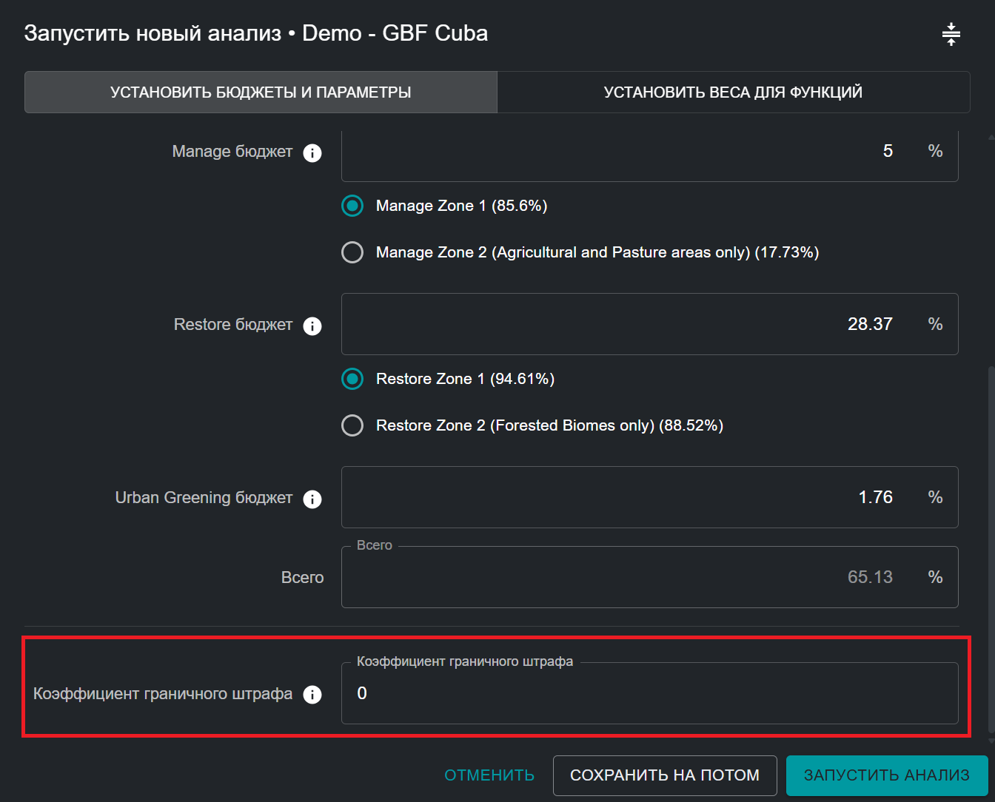Select Restore Zone 1 (94.61%) radio button
This screenshot has height=802, width=995.
pos(352,379)
